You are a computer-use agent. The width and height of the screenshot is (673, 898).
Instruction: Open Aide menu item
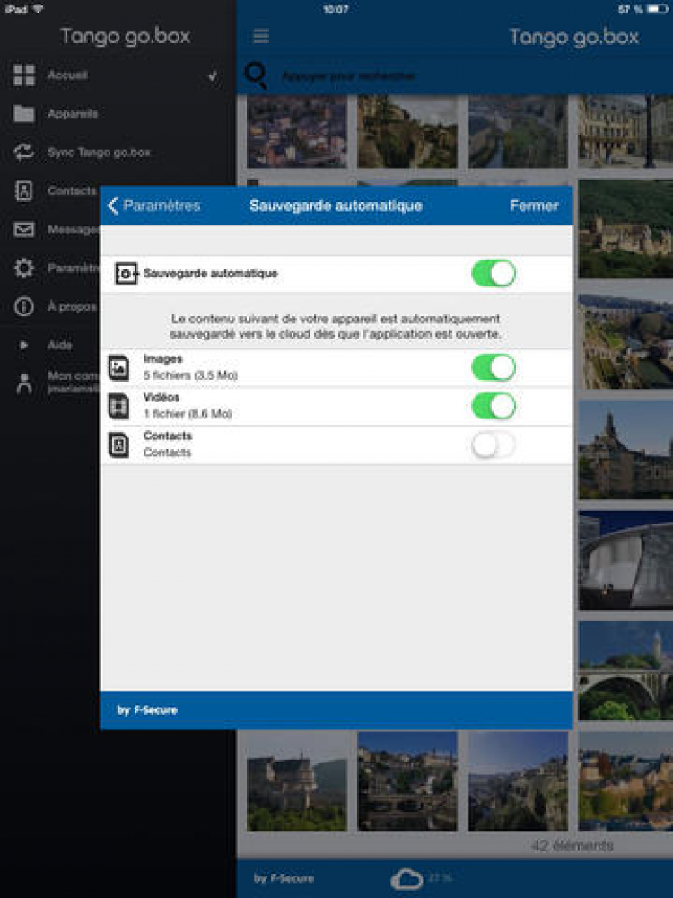[59, 345]
